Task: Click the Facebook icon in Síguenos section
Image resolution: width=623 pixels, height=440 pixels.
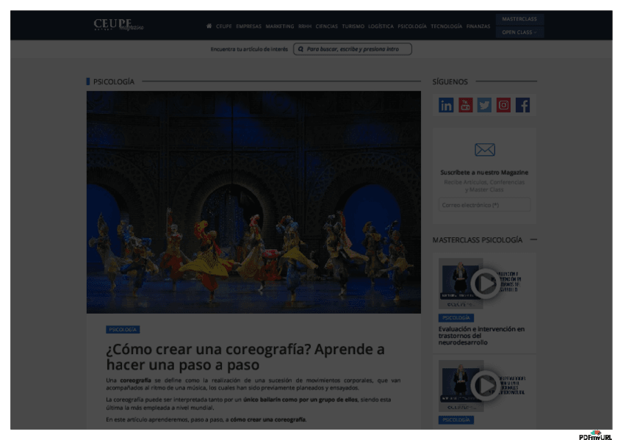Action: [522, 105]
